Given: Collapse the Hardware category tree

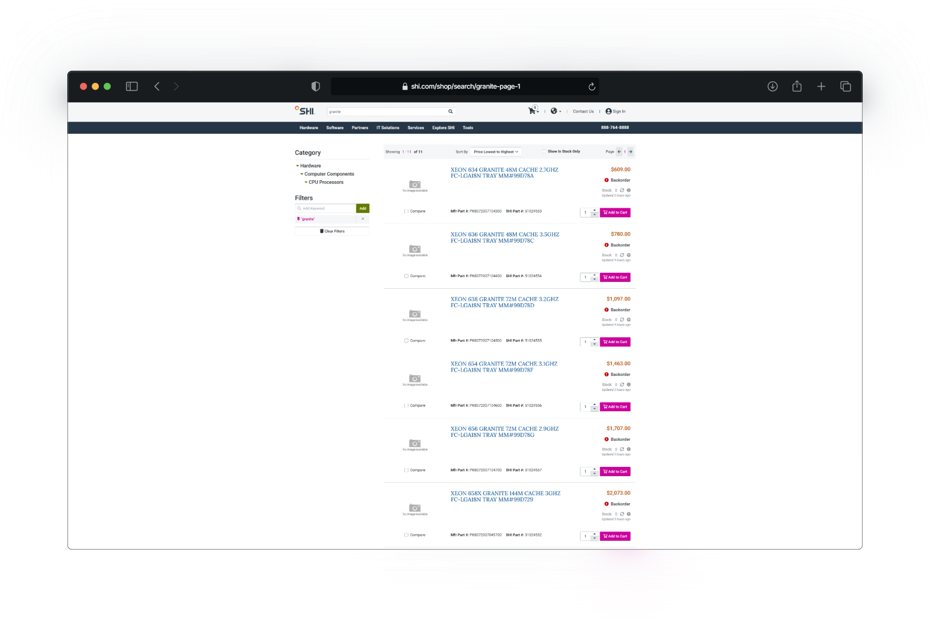Looking at the screenshot, I should click(298, 166).
